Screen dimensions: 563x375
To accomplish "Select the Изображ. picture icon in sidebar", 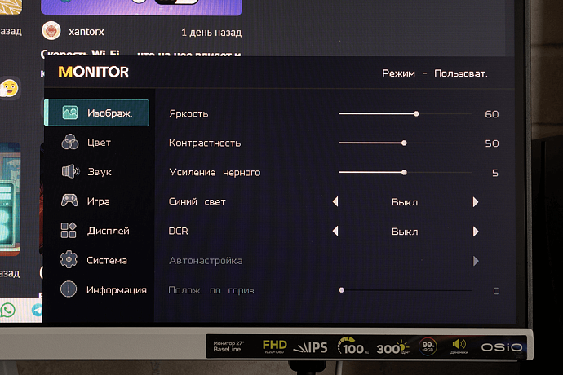I will pos(69,113).
